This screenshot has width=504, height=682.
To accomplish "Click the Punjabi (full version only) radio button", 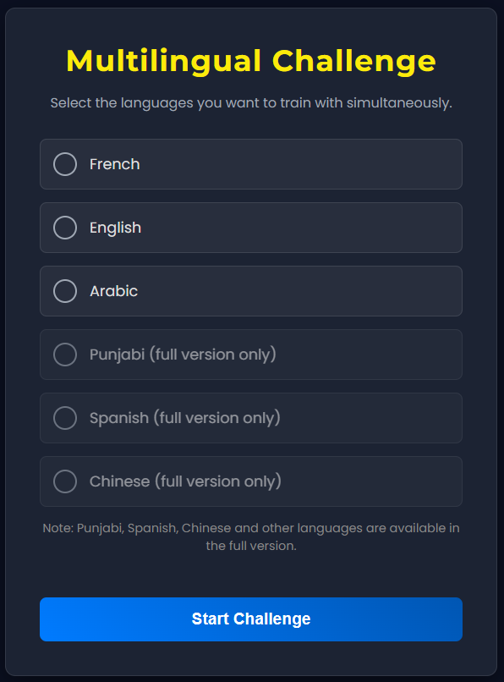I will [x=65, y=355].
